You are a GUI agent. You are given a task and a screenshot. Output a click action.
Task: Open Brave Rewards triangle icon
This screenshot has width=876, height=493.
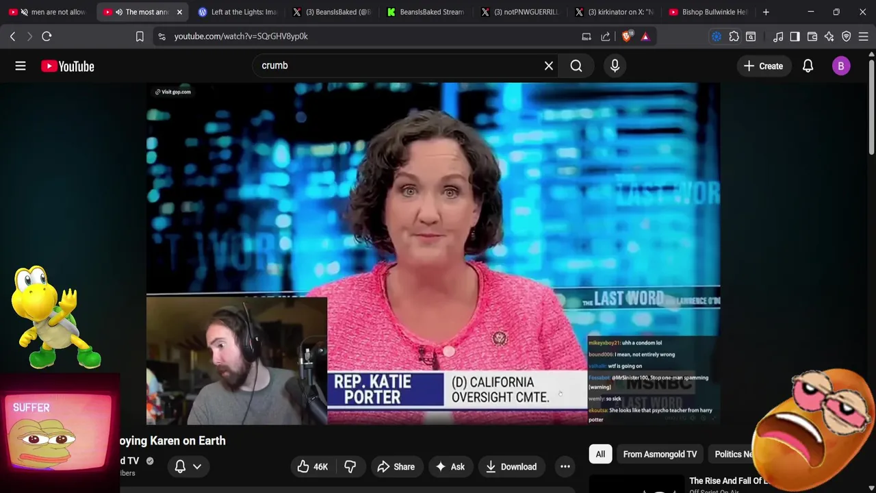pos(645,36)
